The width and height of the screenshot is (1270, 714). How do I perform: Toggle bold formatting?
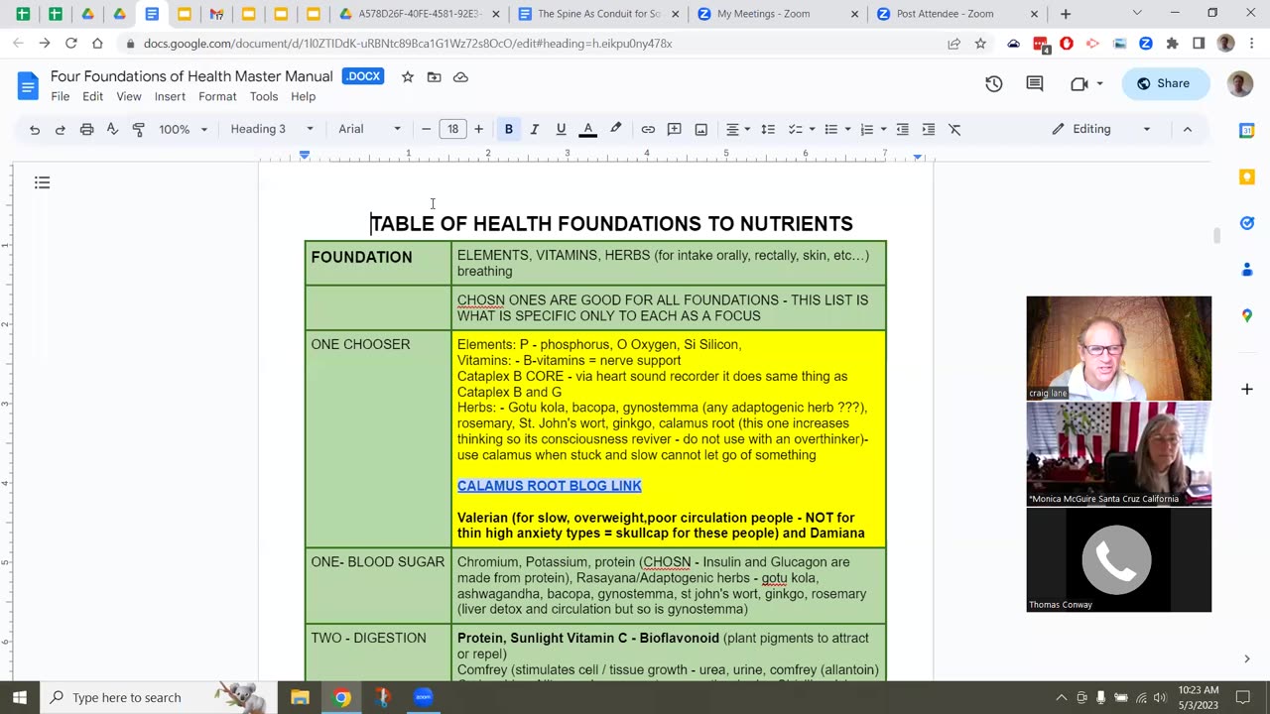[509, 129]
